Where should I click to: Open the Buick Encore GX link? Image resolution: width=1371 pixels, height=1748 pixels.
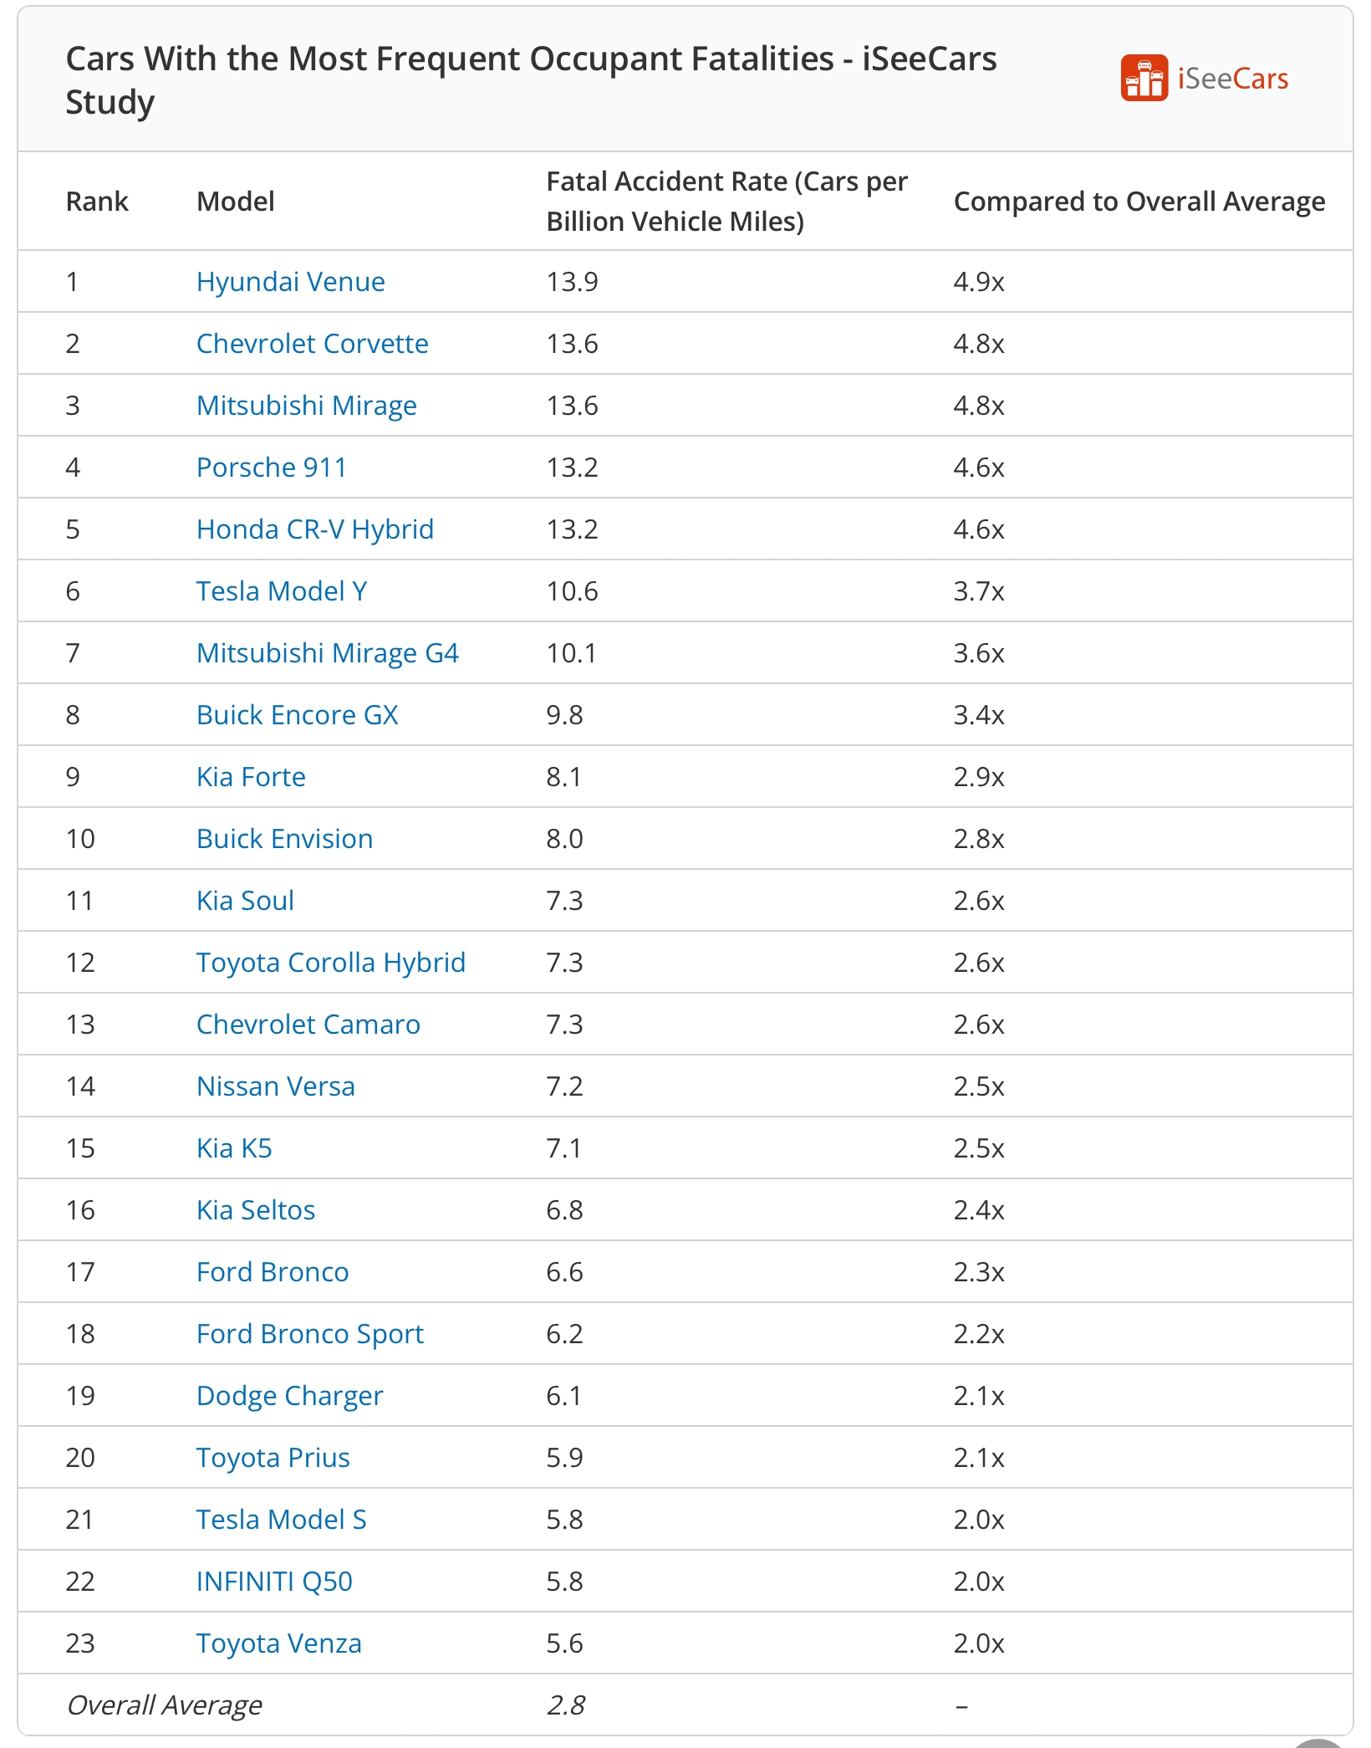coord(297,715)
